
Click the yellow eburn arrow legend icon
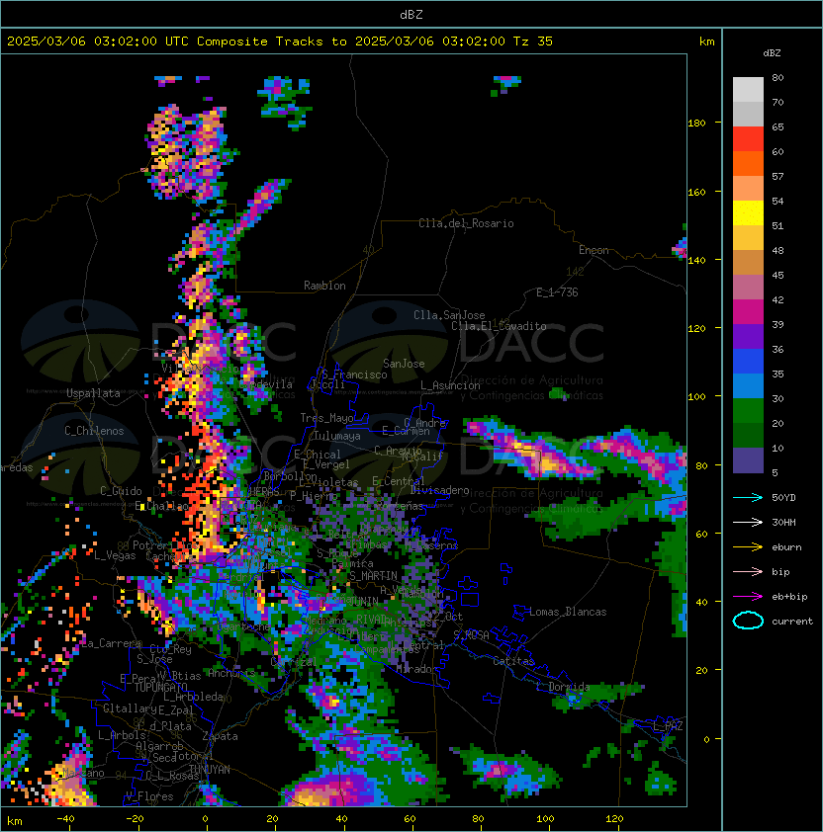(x=748, y=547)
